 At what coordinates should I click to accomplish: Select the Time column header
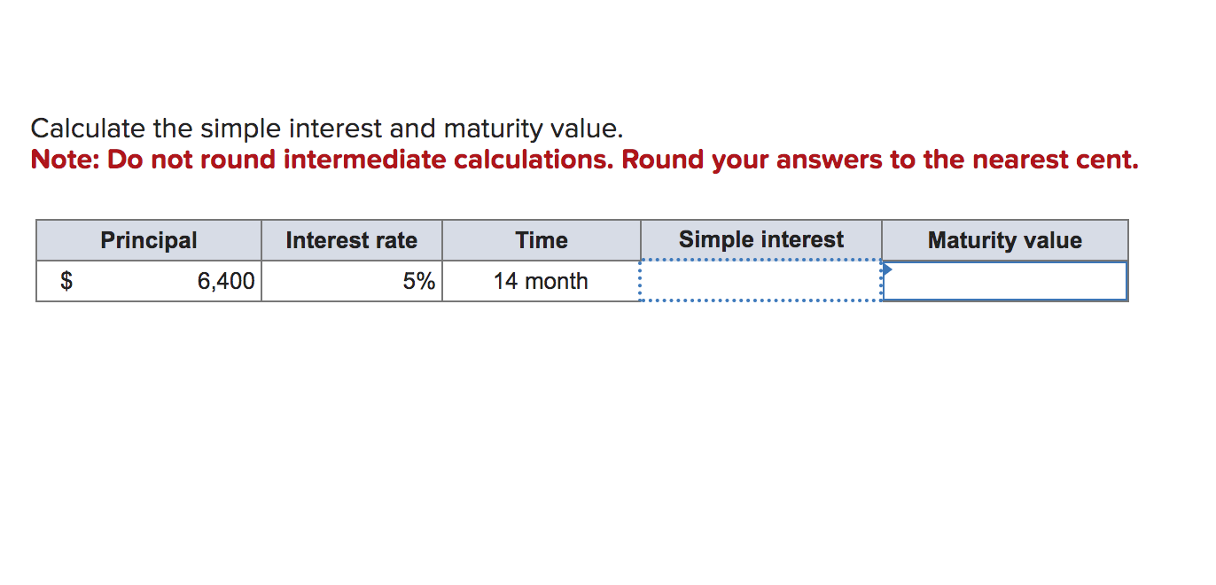pyautogui.click(x=541, y=239)
